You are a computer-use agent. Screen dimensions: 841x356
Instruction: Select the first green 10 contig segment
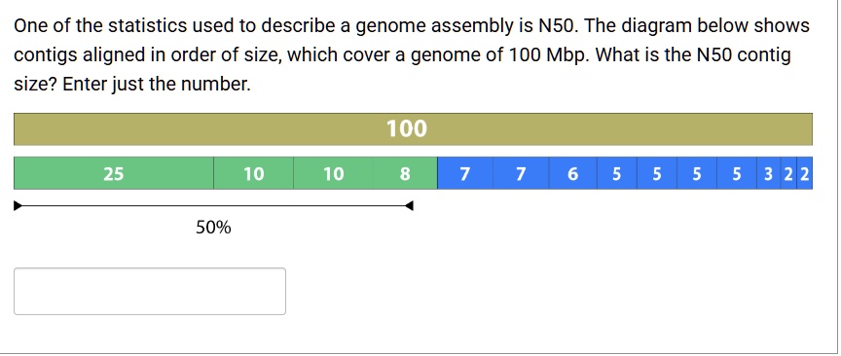[254, 173]
